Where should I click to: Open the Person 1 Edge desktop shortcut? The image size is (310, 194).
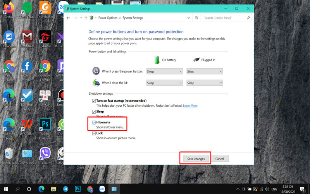click(9, 100)
